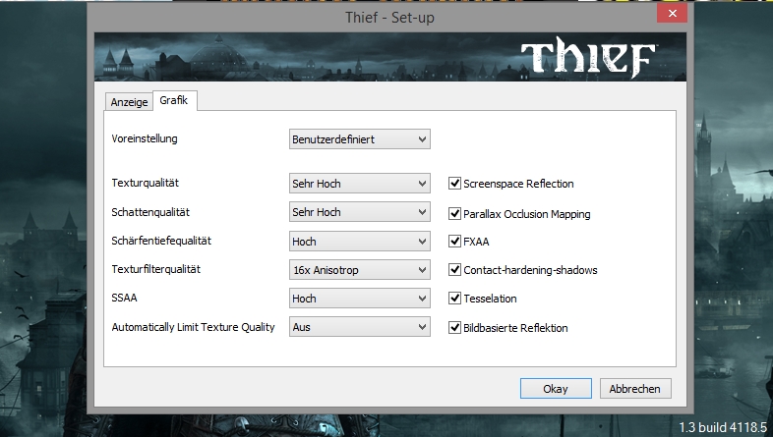The image size is (773, 437).
Task: Click the Voreinstellung label
Action: [x=145, y=138]
